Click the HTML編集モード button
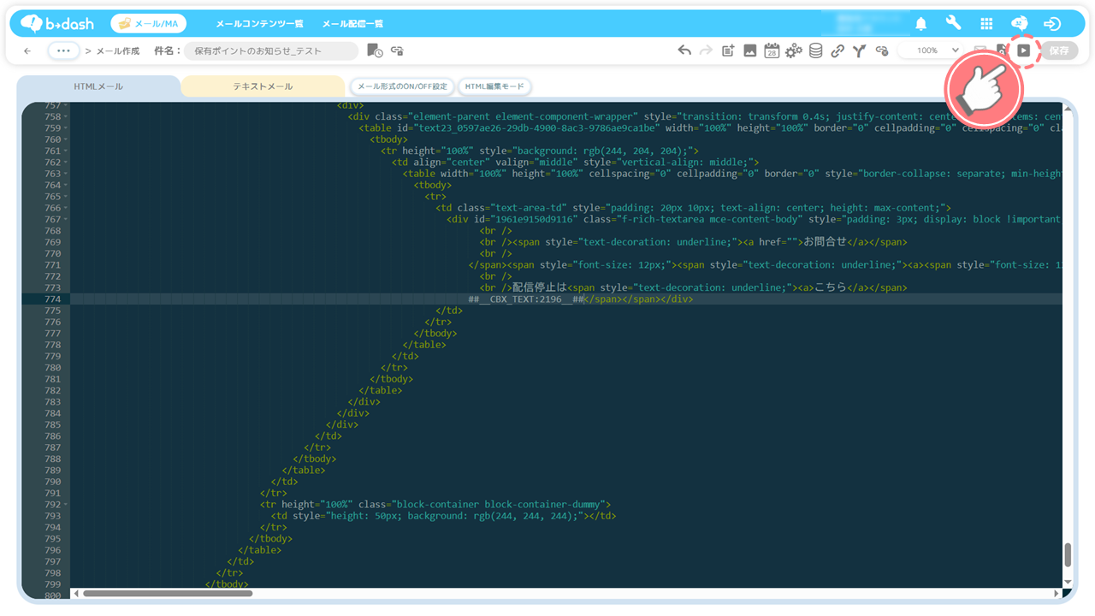1095x616 pixels. 494,86
